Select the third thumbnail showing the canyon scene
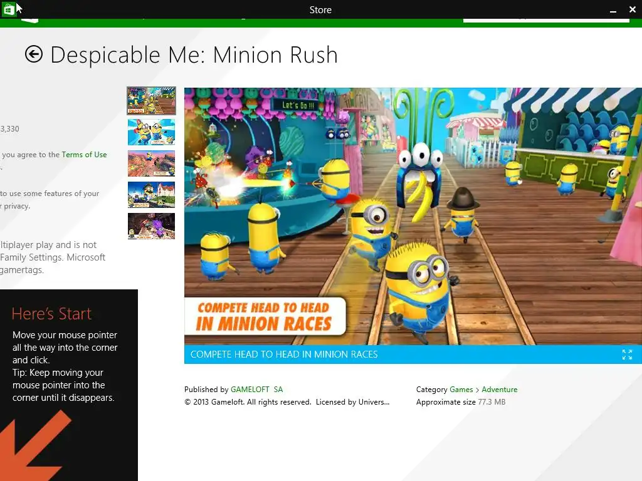Image resolution: width=642 pixels, height=481 pixels. [x=151, y=163]
